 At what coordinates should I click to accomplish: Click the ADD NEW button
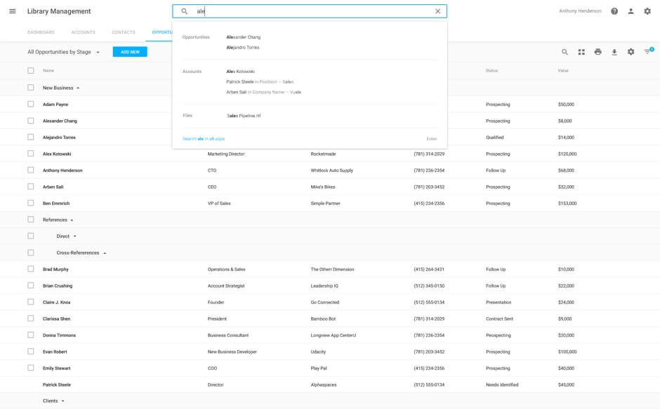[130, 52]
